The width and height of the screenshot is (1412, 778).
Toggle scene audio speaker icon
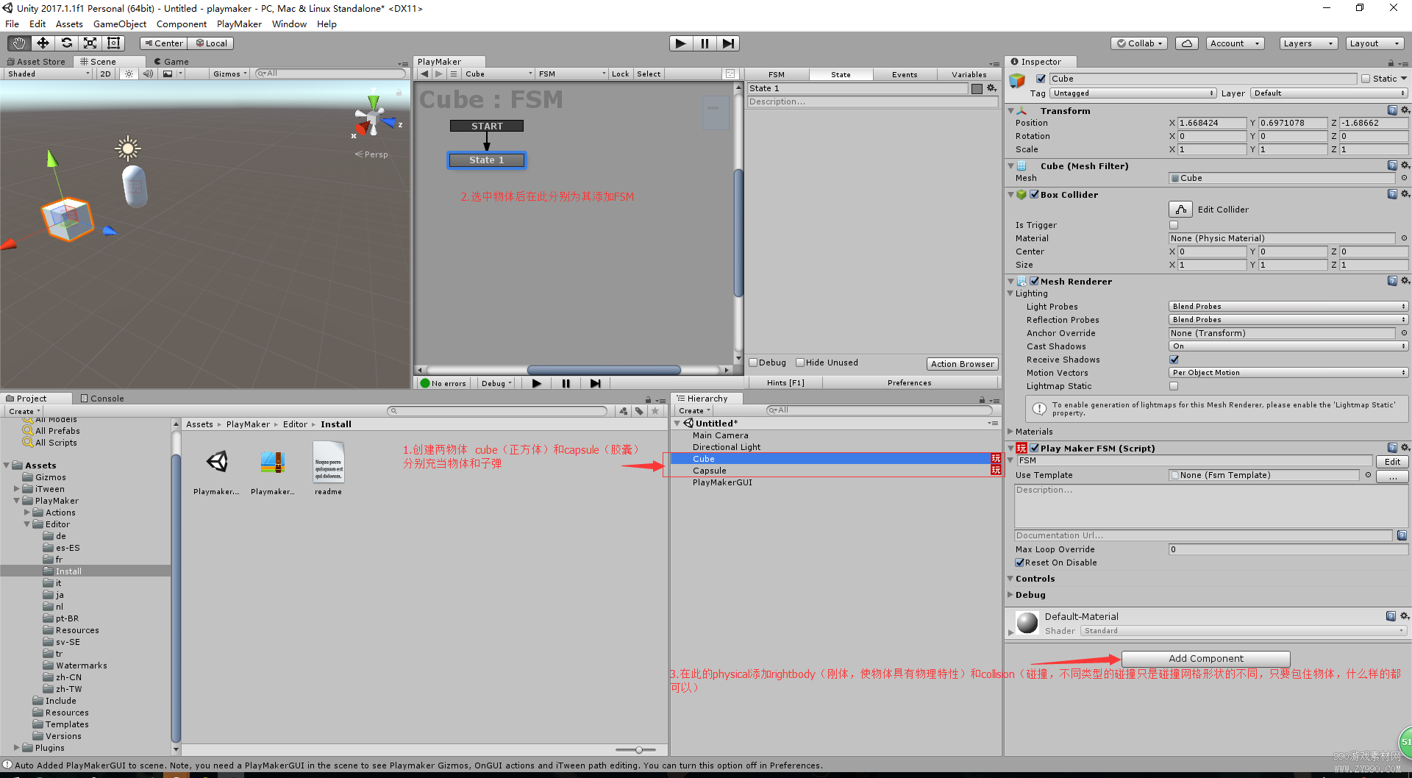[148, 74]
